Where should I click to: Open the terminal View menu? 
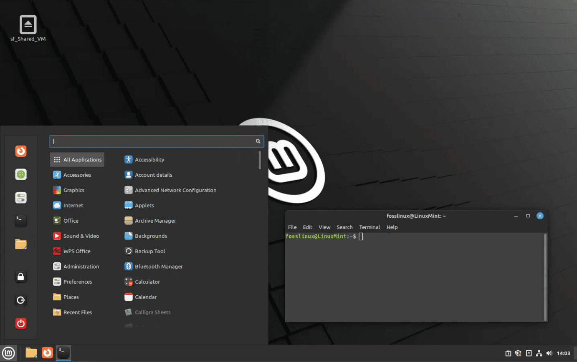tap(324, 227)
